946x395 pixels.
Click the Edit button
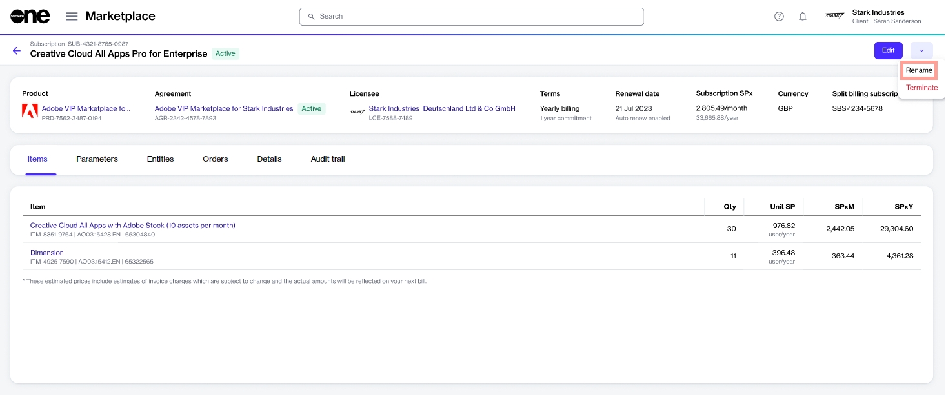pos(888,50)
